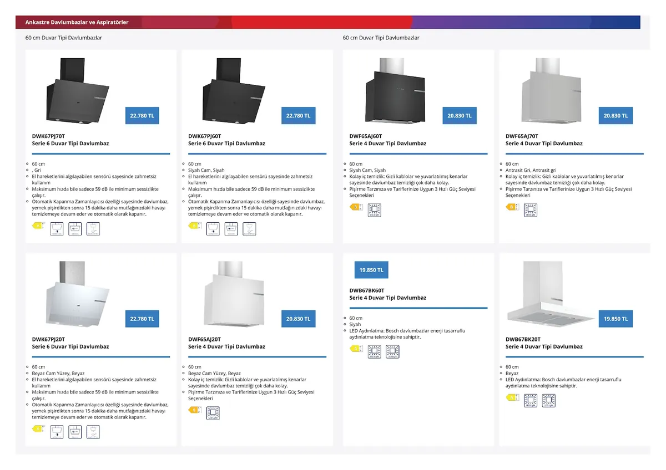
Task: Click the hood icon beside DWK67PJ60T's energy label
Action: (213, 228)
